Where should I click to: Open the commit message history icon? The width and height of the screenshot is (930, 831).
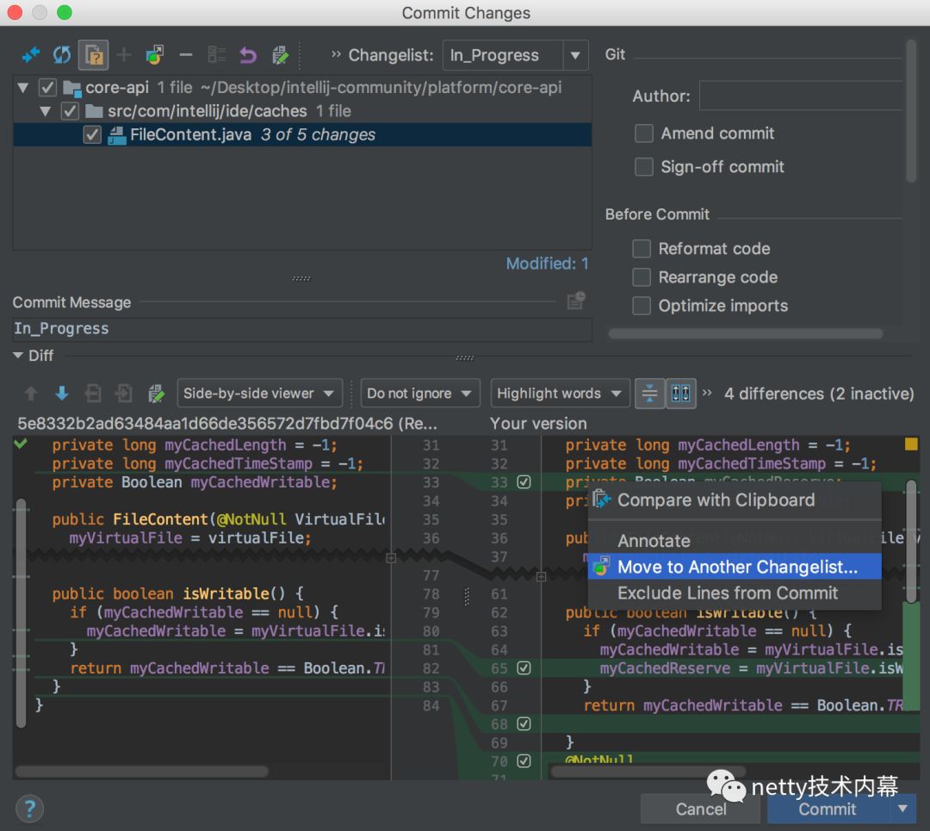[576, 301]
